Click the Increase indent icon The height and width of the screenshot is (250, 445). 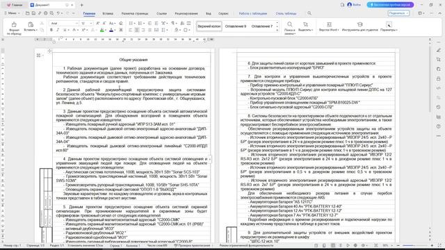(156, 23)
